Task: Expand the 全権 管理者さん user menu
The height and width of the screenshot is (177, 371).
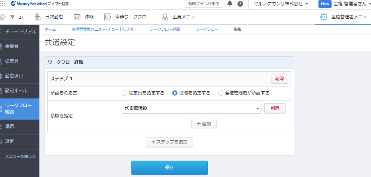Action: (x=346, y=4)
